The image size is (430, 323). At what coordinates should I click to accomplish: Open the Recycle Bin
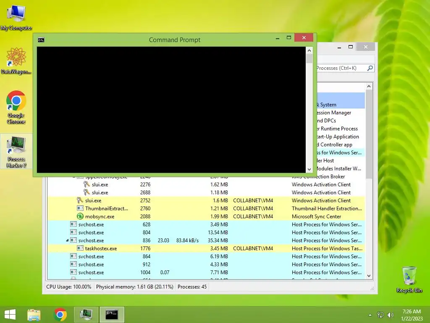point(409,279)
